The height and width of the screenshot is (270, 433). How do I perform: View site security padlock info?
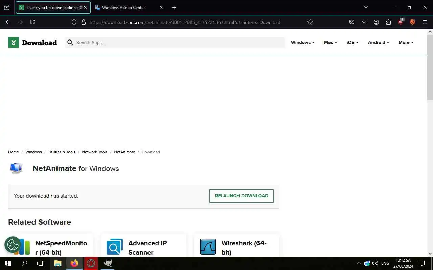[x=84, y=22]
